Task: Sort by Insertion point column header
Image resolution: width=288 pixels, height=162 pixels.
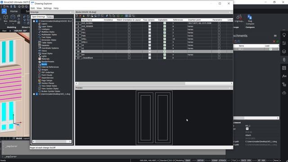Action: click(199, 20)
